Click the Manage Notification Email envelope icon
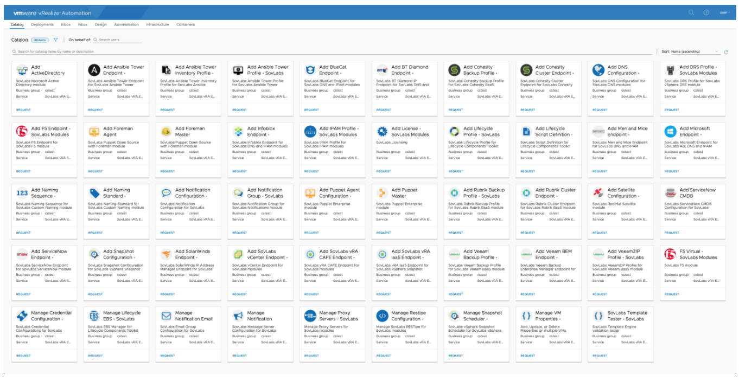The width and height of the screenshot is (739, 380). [166, 316]
